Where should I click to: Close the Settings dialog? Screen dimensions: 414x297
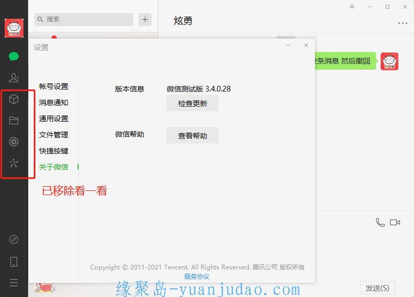(306, 45)
